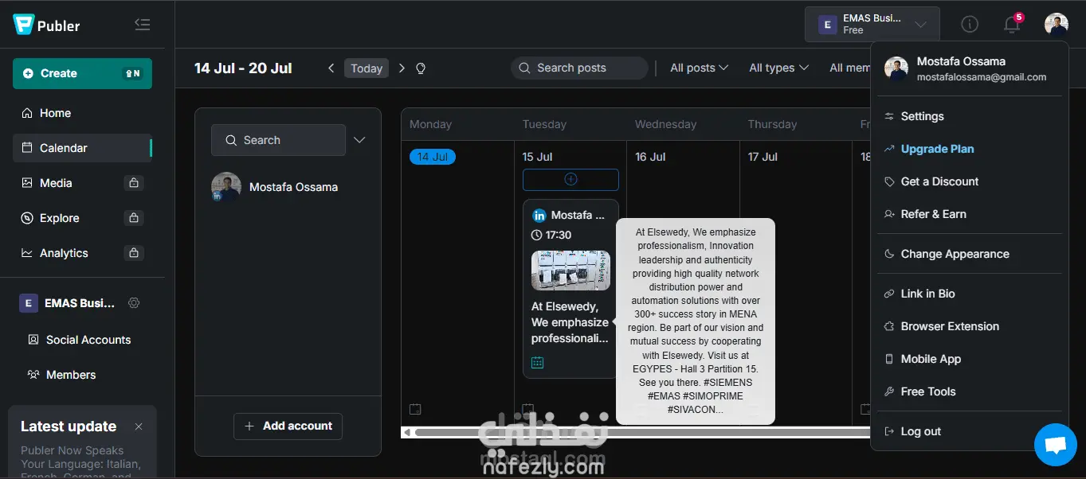Click the 16 Jul date label
This screenshot has width=1086, height=479.
point(650,157)
